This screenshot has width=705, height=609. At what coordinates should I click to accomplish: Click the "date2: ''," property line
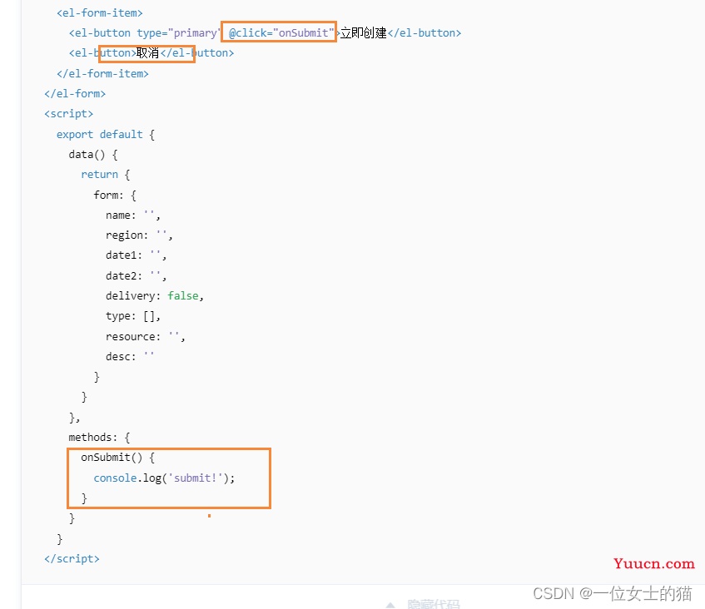coord(137,275)
